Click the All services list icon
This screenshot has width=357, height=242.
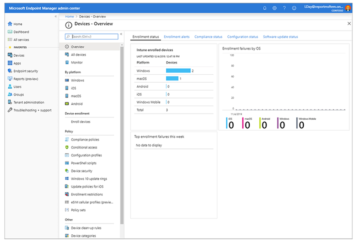pyautogui.click(x=10, y=40)
